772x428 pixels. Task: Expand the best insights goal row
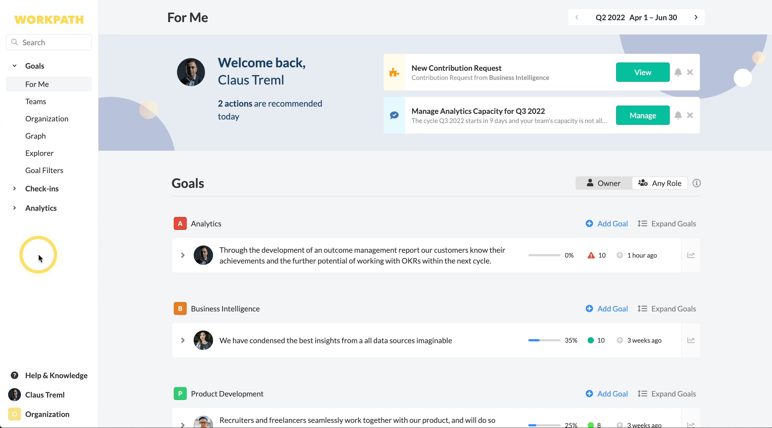pyautogui.click(x=183, y=340)
